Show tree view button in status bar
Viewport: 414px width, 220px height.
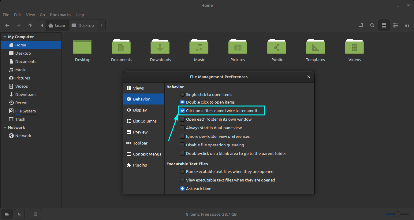point(19,214)
